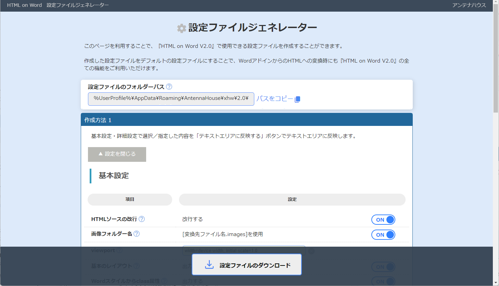
Task: Click the help icon beside HTMLソースの改行
Action: click(x=142, y=219)
